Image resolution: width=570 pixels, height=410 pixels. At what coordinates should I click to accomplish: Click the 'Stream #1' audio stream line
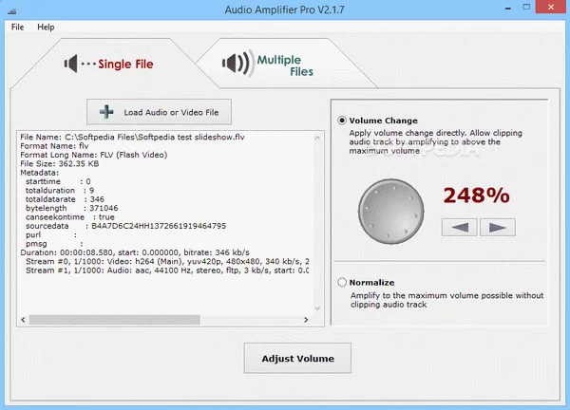[x=167, y=270]
